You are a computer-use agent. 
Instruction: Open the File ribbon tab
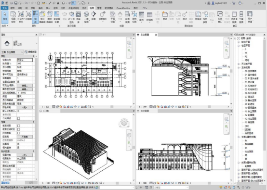(4, 8)
